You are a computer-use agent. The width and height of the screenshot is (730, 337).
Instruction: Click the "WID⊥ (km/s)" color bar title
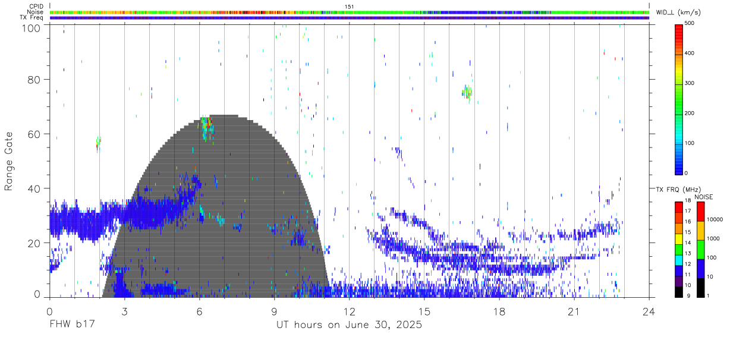(679, 12)
